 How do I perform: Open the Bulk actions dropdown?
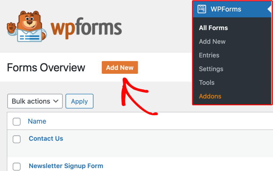[x=35, y=101]
